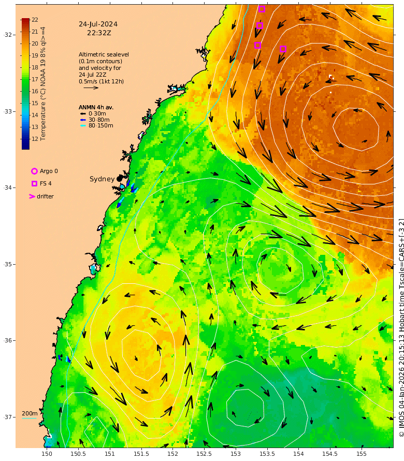Click the cyan 80-150m ANMN legend arrow
This screenshot has width=404, height=461.
[83, 125]
